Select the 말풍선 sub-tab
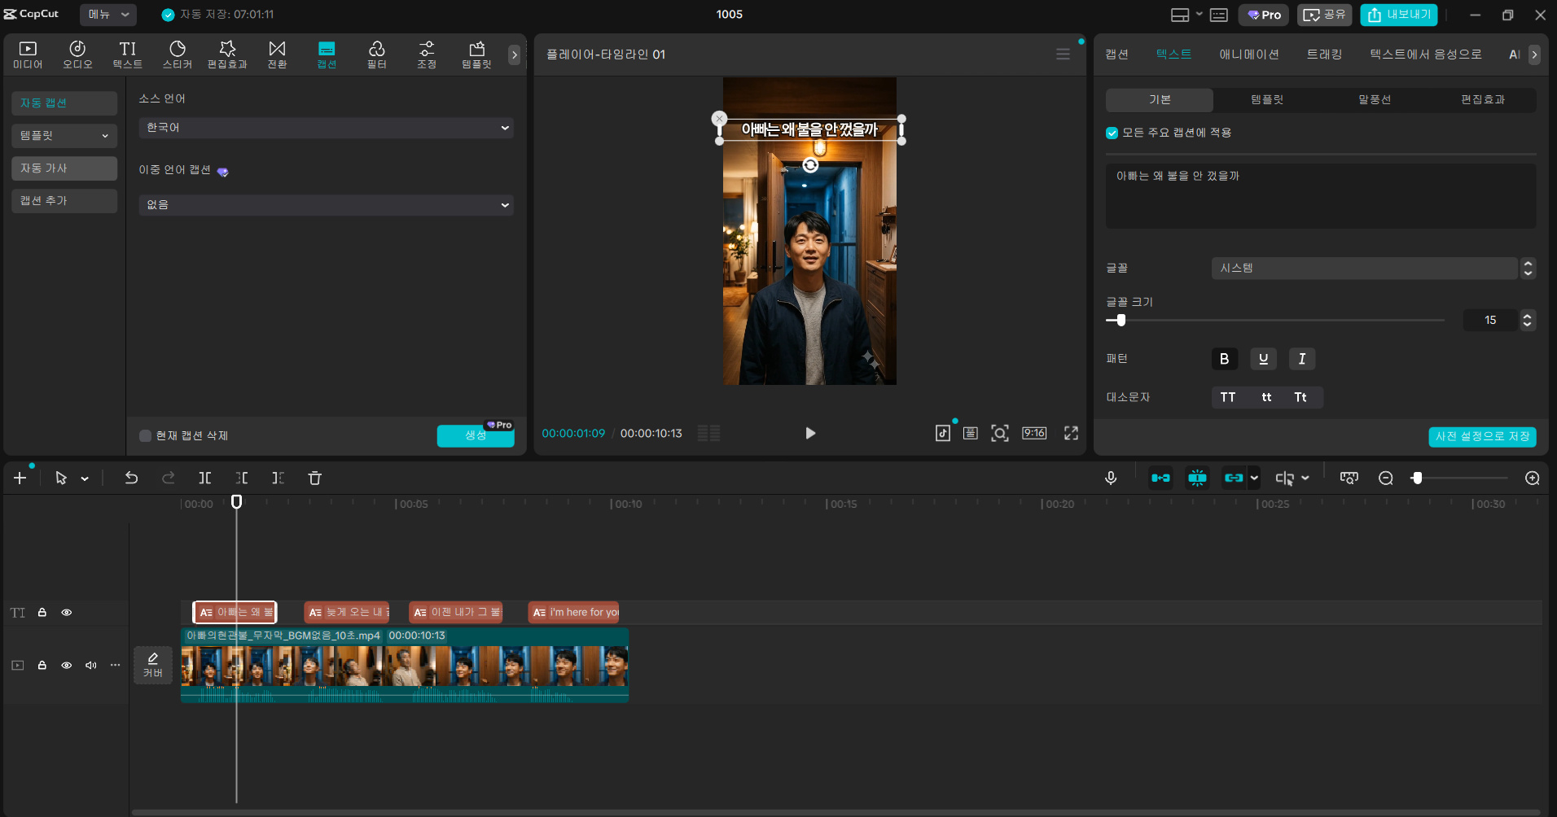The height and width of the screenshot is (817, 1557). [1375, 99]
